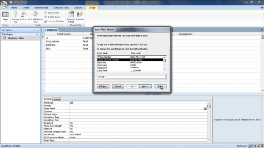Switch to the Lookup properties tab
The height and width of the screenshot is (148, 264).
(x=56, y=99)
